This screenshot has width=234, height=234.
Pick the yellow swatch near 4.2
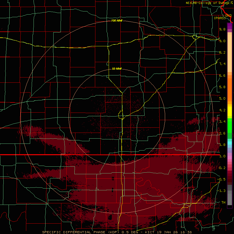230,111
